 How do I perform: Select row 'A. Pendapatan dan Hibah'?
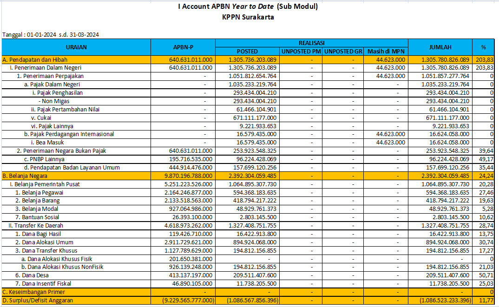click(248, 59)
